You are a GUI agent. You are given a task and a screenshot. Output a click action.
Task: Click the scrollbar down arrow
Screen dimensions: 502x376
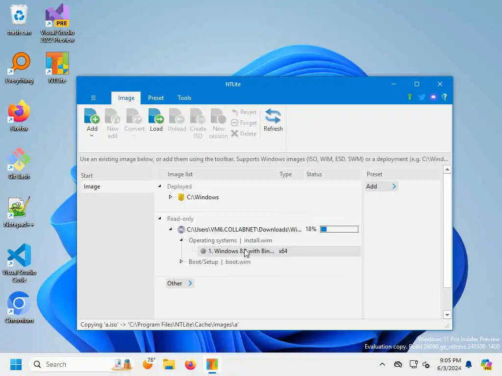[447, 315]
